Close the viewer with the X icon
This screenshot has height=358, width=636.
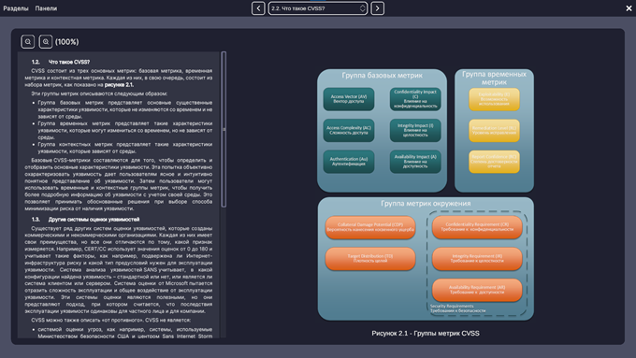(x=629, y=8)
